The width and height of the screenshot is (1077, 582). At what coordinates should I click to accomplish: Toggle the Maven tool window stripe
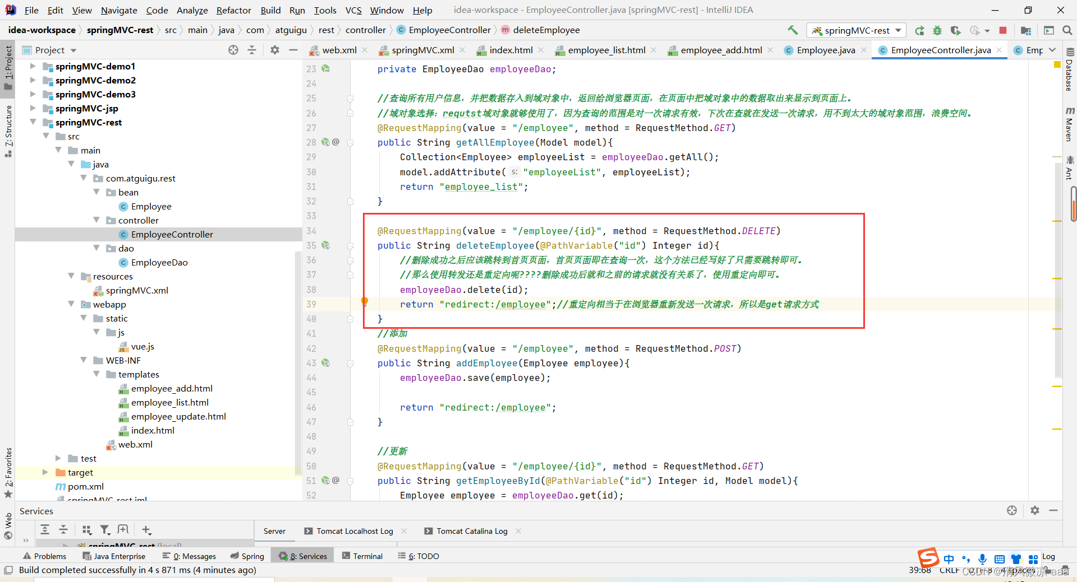point(1069,124)
